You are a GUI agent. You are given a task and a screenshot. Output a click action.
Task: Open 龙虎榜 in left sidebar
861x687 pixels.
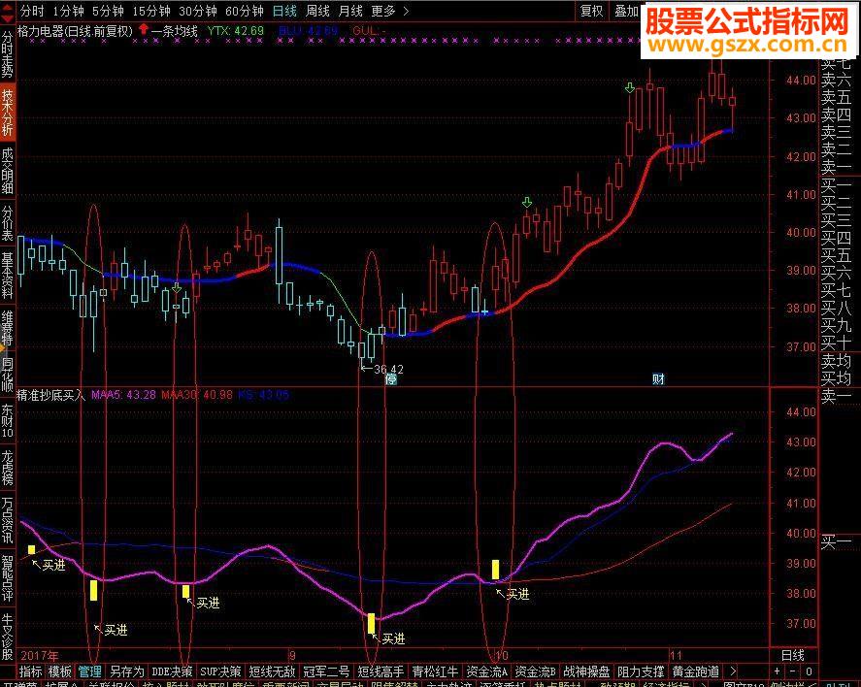click(x=7, y=468)
